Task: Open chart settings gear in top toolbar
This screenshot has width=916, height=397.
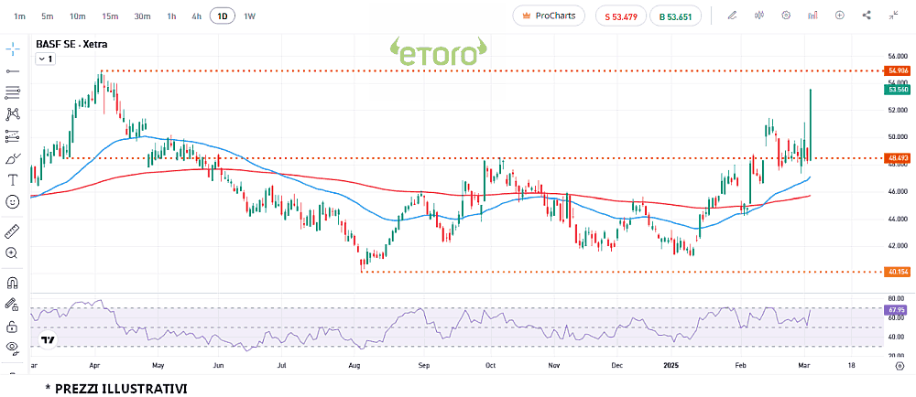Action: point(786,16)
